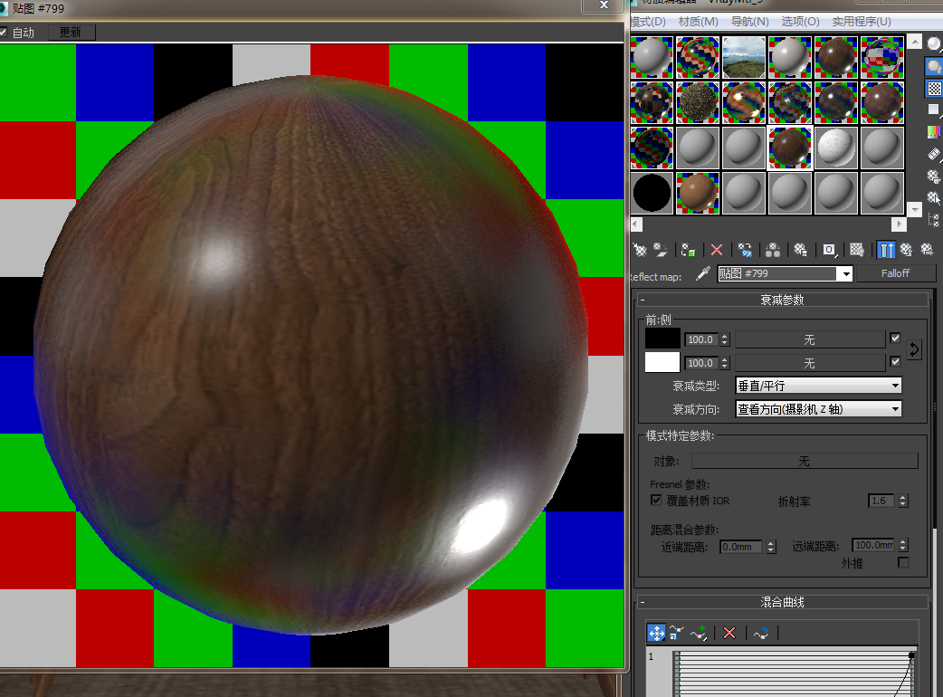Toggle the checkered Background icon in side toolbar

933,88
